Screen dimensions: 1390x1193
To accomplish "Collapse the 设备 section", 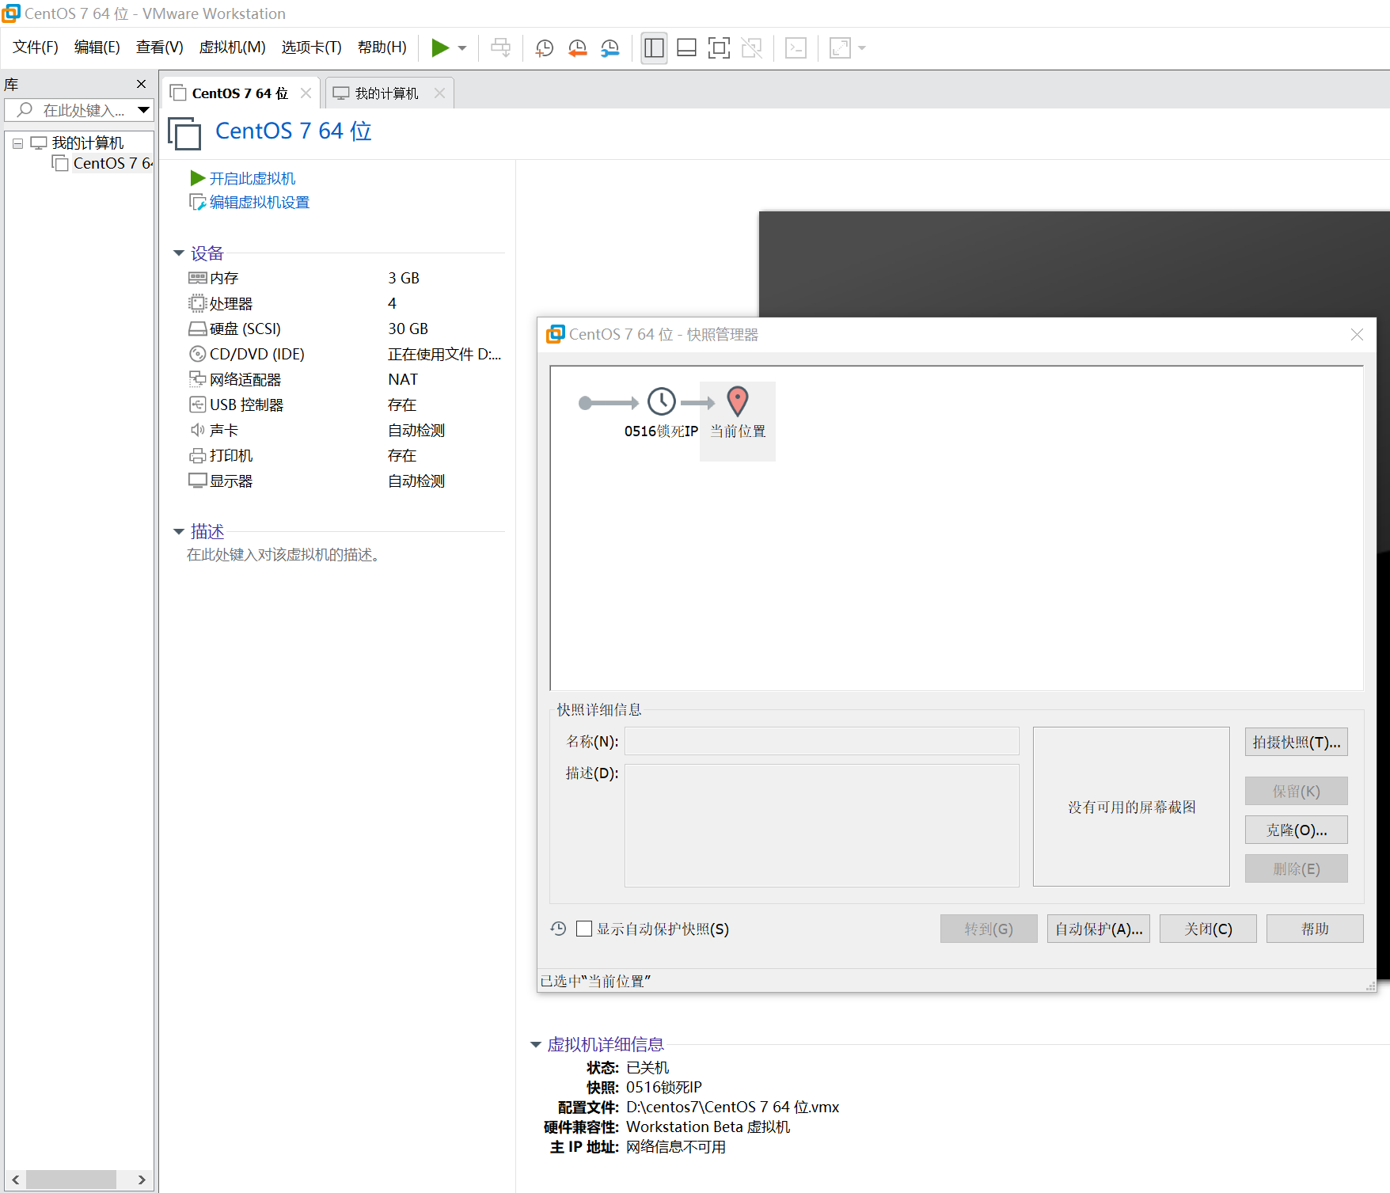I will [x=179, y=253].
